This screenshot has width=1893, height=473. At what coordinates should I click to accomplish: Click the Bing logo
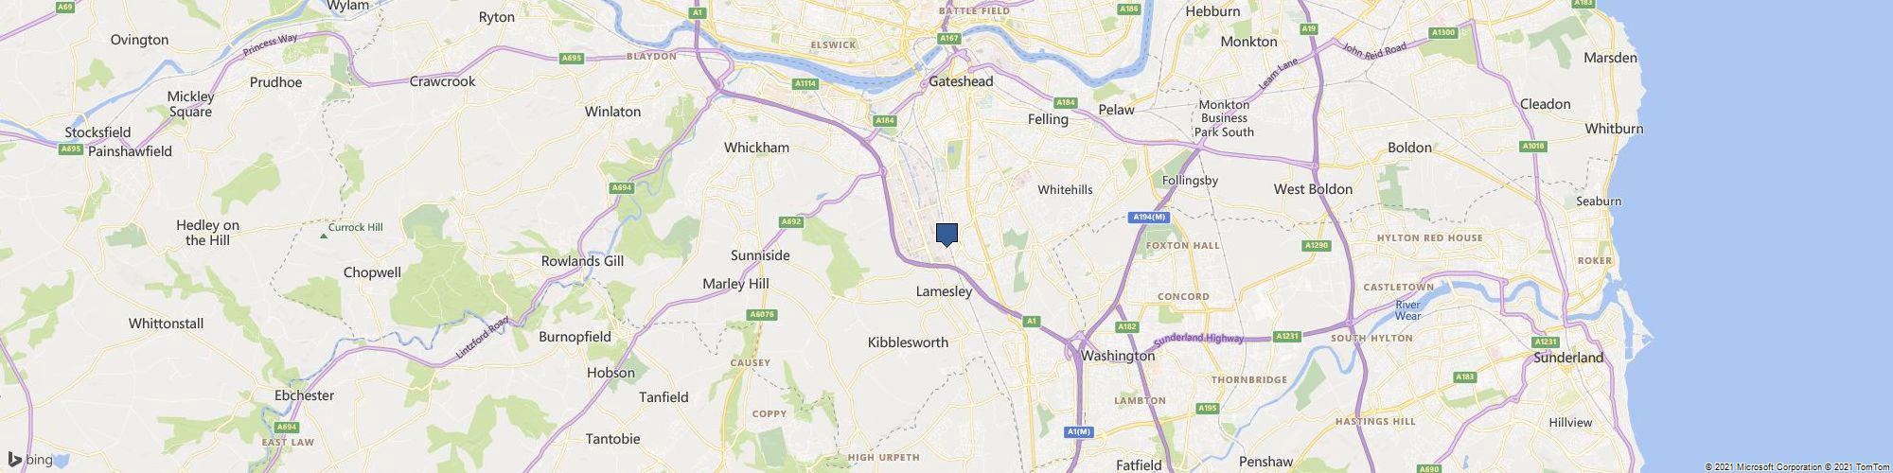pos(30,460)
